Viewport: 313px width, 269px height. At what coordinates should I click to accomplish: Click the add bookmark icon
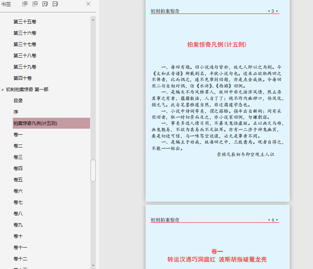point(45,4)
